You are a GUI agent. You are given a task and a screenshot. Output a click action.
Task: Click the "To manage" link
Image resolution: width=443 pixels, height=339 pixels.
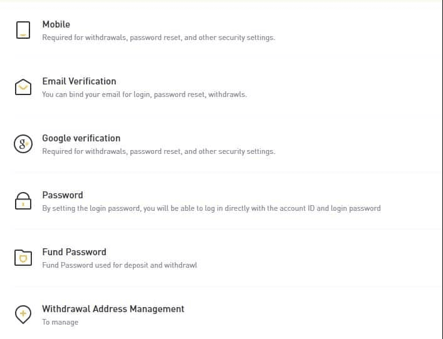click(60, 322)
